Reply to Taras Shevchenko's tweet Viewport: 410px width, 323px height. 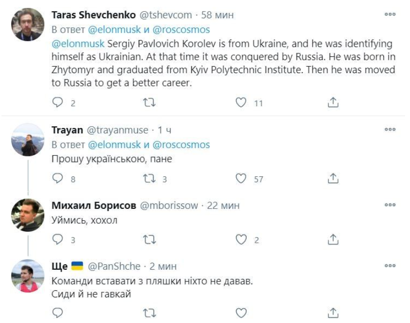pyautogui.click(x=58, y=103)
